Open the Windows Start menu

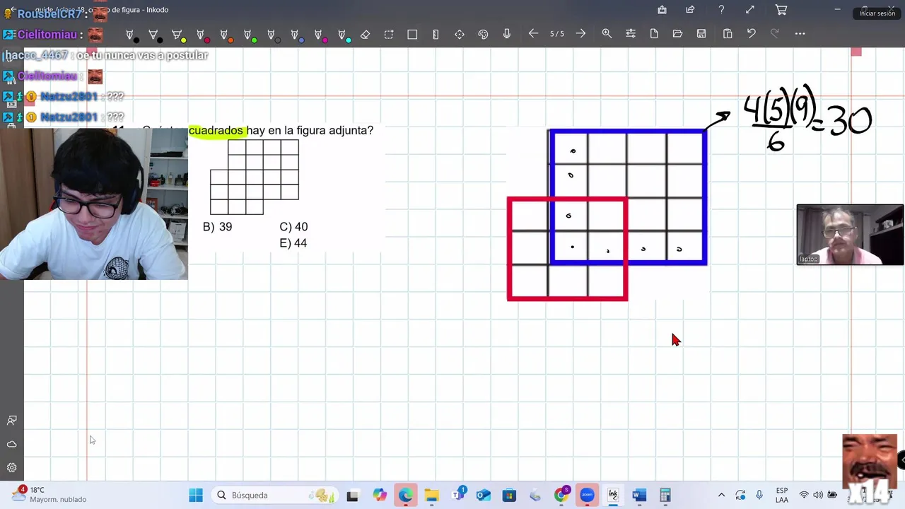196,495
